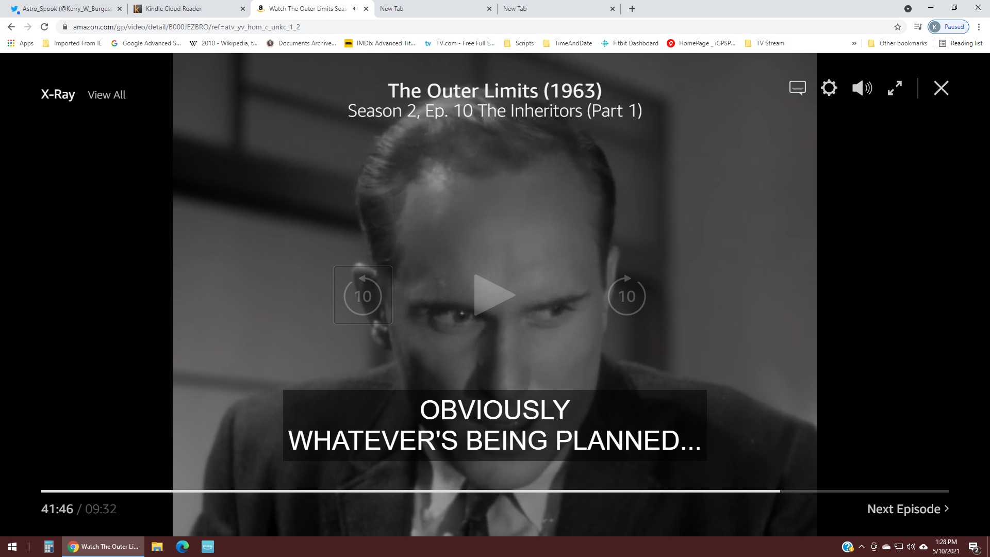Seek on the video progress bar
The height and width of the screenshot is (557, 990).
[495, 491]
